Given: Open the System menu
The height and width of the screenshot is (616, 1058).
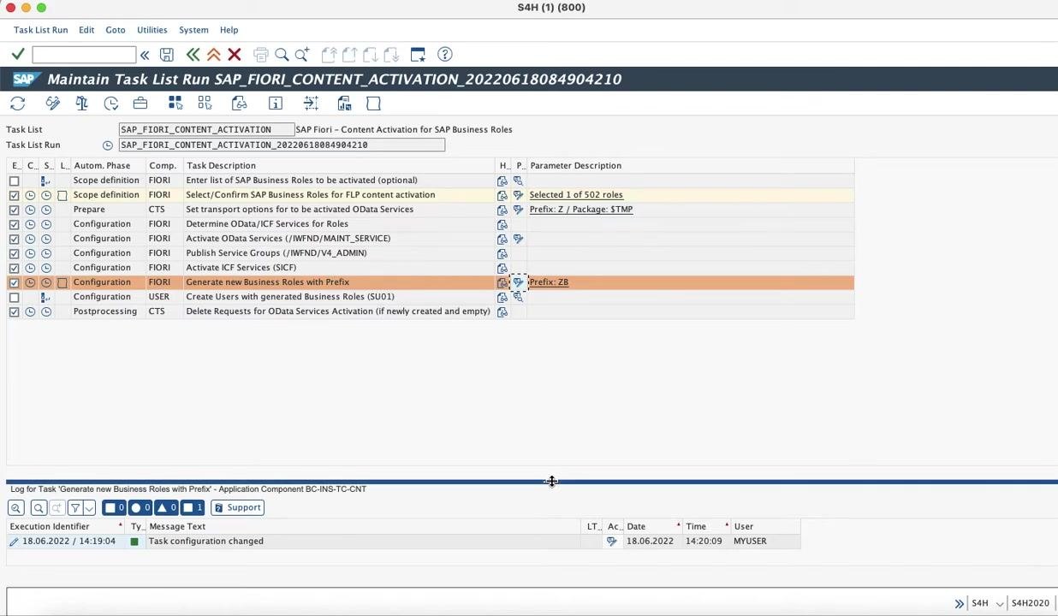Looking at the screenshot, I should [x=193, y=30].
